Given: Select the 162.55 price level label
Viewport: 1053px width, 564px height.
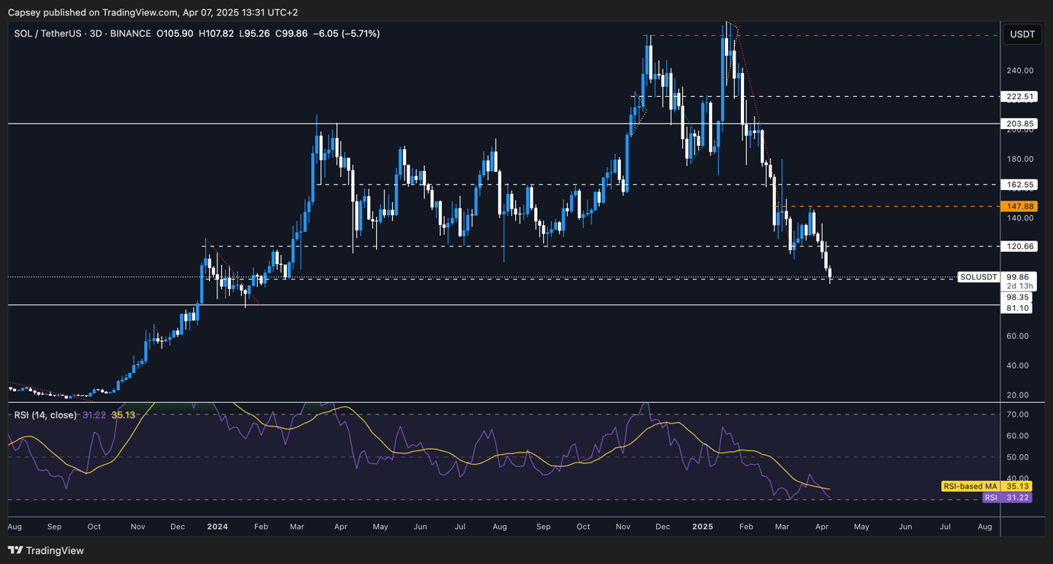Looking at the screenshot, I should [x=1019, y=185].
